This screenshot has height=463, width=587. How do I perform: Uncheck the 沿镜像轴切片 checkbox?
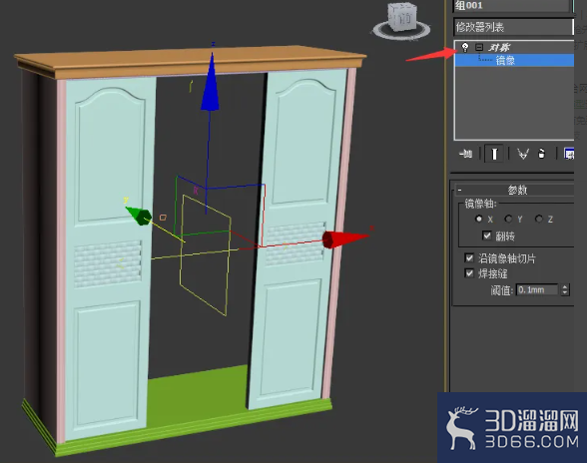point(469,257)
